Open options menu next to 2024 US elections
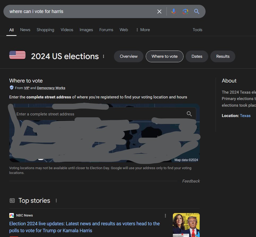Screen dimensions: 256x237 coord(104,56)
